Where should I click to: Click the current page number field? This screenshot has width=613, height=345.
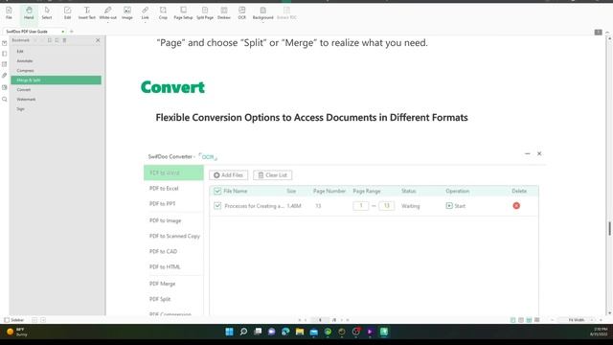320,320
